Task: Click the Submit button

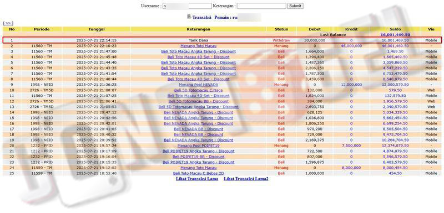Action: pos(295,6)
